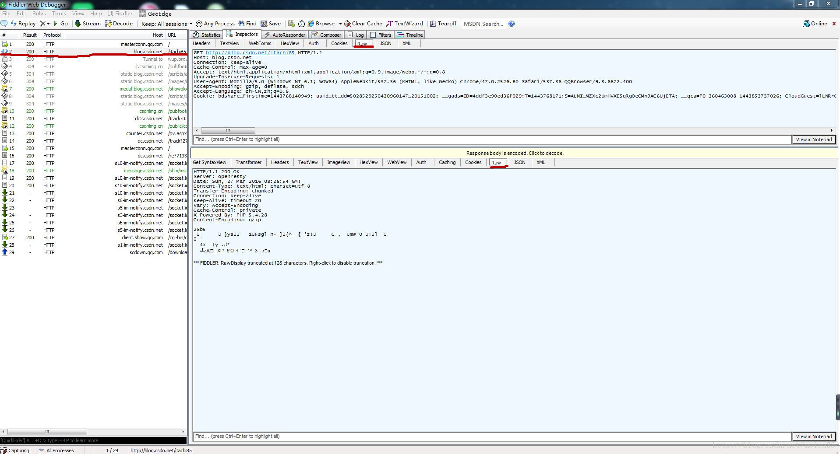
Task: Click 'Response body is encoded' decode bar
Action: click(x=515, y=153)
